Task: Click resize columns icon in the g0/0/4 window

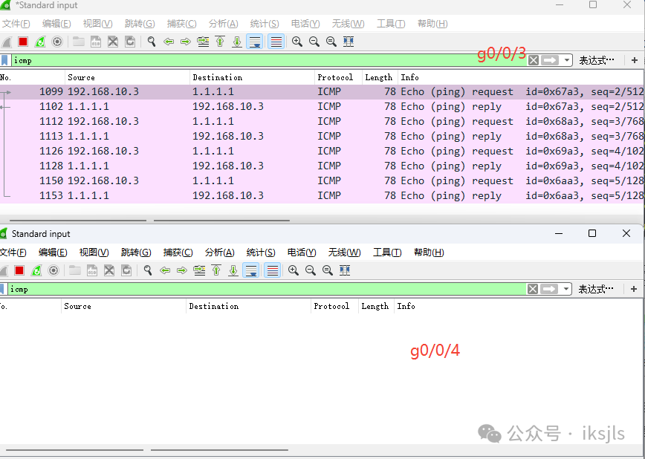Action: point(345,270)
